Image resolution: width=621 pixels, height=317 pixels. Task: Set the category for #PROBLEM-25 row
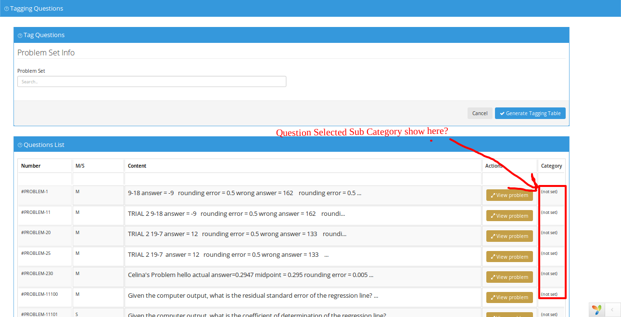point(549,253)
